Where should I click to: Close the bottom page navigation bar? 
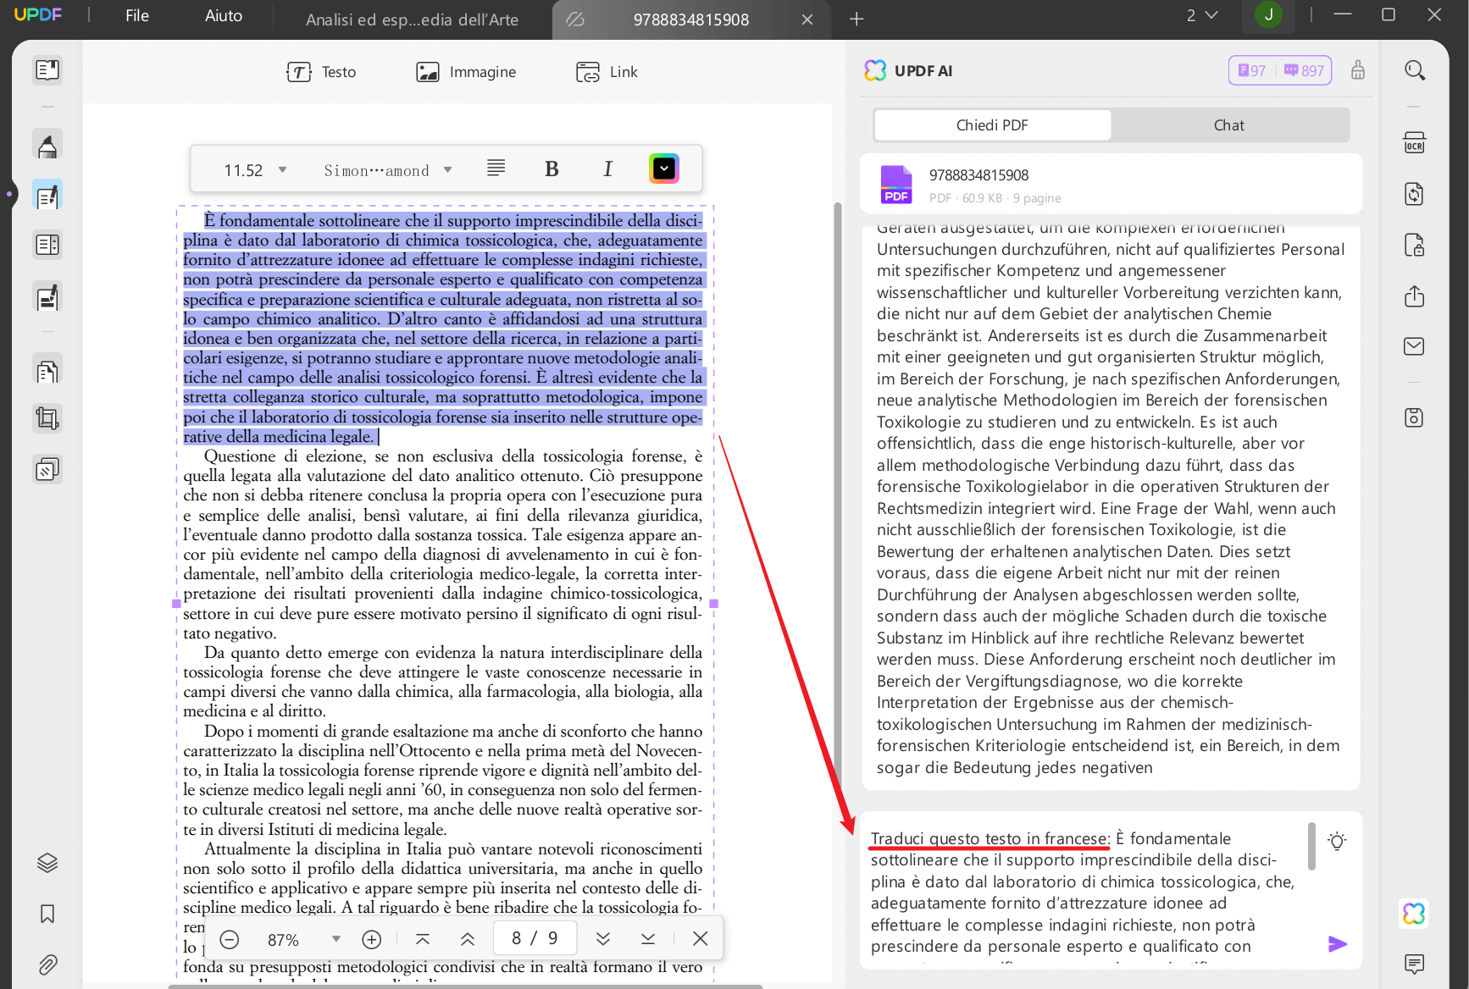(x=700, y=939)
